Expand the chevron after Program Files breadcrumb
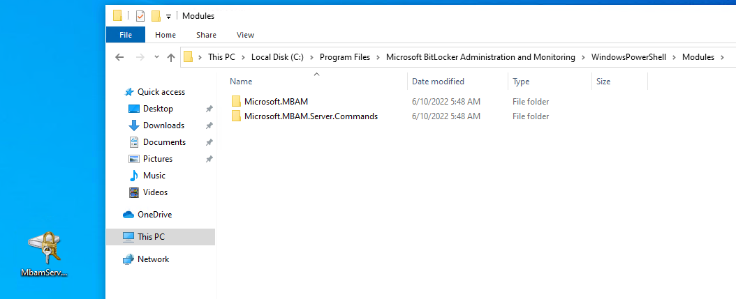 click(378, 57)
